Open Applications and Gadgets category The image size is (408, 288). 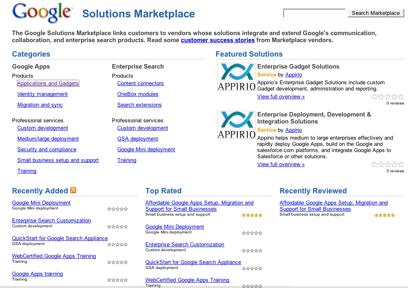point(48,83)
